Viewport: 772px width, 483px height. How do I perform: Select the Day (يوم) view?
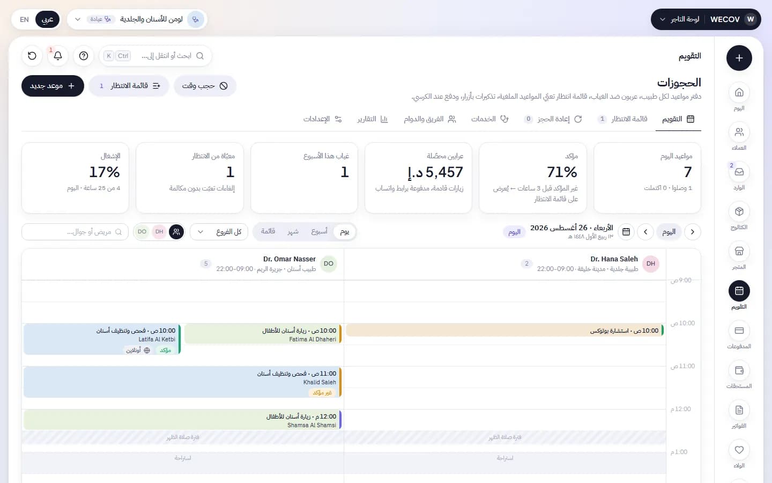pos(345,232)
